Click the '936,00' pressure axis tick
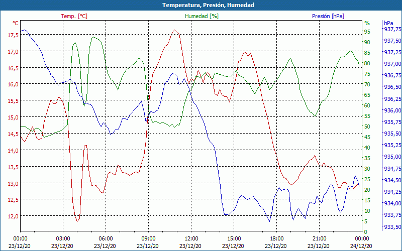Screen dimensions: 402x251 392,110
